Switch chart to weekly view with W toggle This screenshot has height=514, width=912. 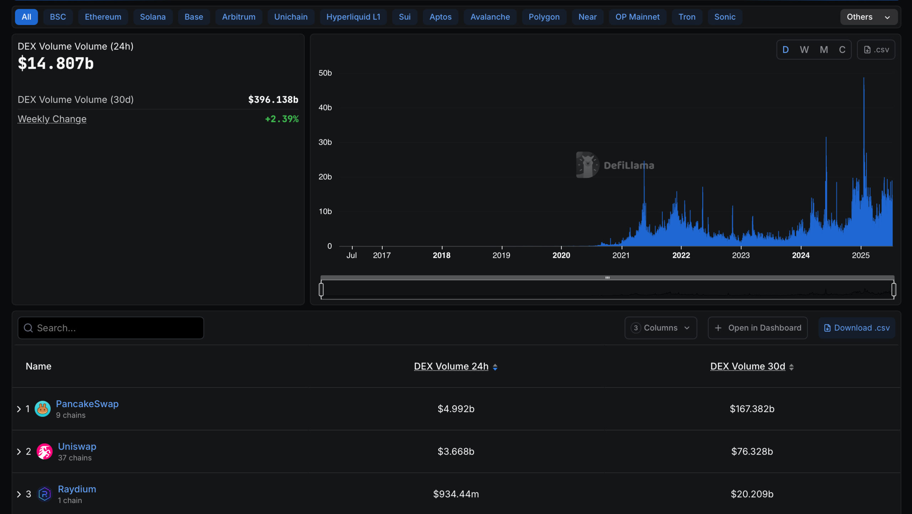click(x=804, y=50)
